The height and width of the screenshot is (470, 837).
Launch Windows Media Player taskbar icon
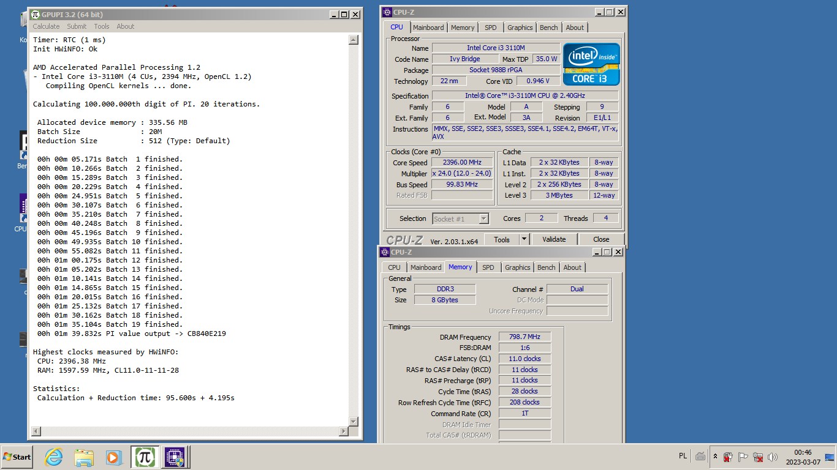pos(113,457)
